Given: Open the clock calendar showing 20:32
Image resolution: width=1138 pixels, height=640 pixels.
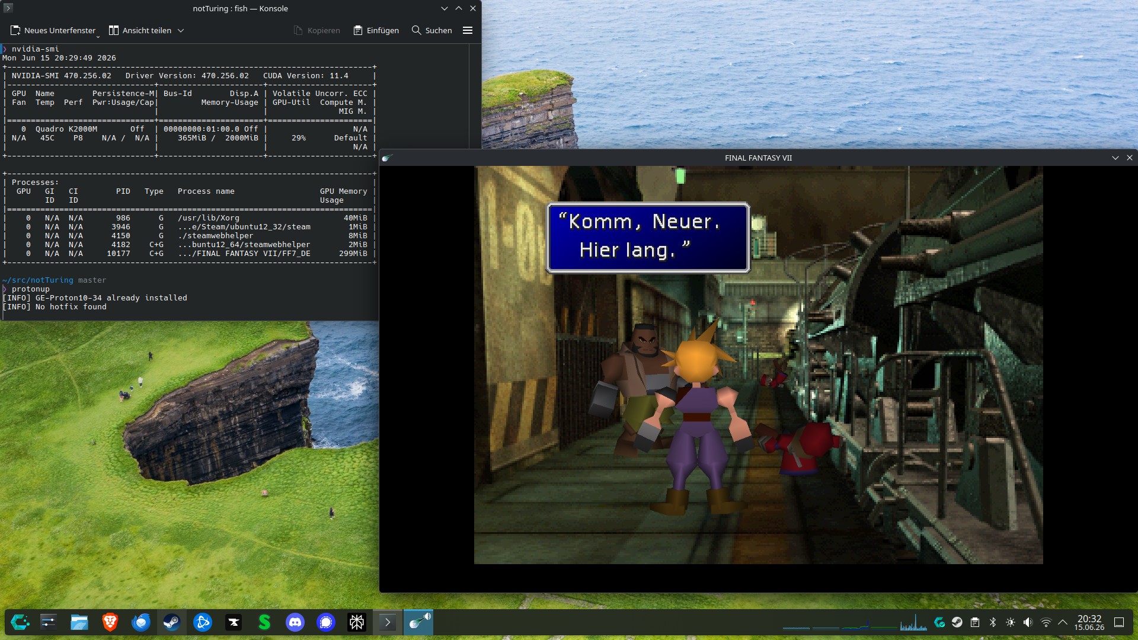Looking at the screenshot, I should 1089,622.
